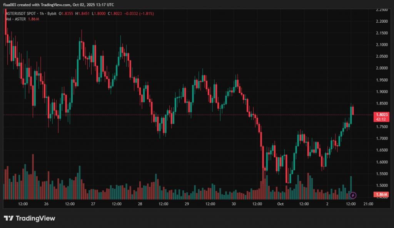Viewport: 394px width, 228px height.
Task: Click the open value O1.8355 in legend
Action: 67,13
